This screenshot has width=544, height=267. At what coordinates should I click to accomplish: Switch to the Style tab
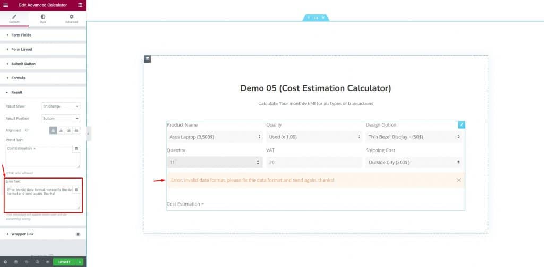43,19
